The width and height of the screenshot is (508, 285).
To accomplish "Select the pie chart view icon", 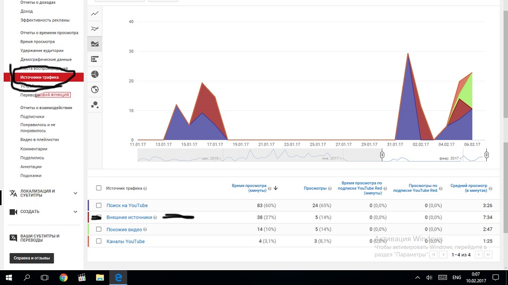I will tap(94, 74).
